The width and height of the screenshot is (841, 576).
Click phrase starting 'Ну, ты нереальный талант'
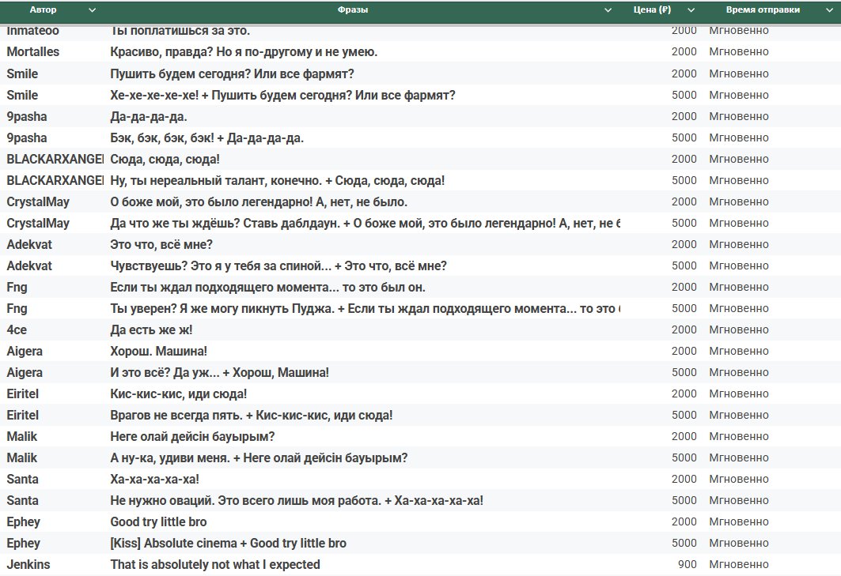coord(277,181)
